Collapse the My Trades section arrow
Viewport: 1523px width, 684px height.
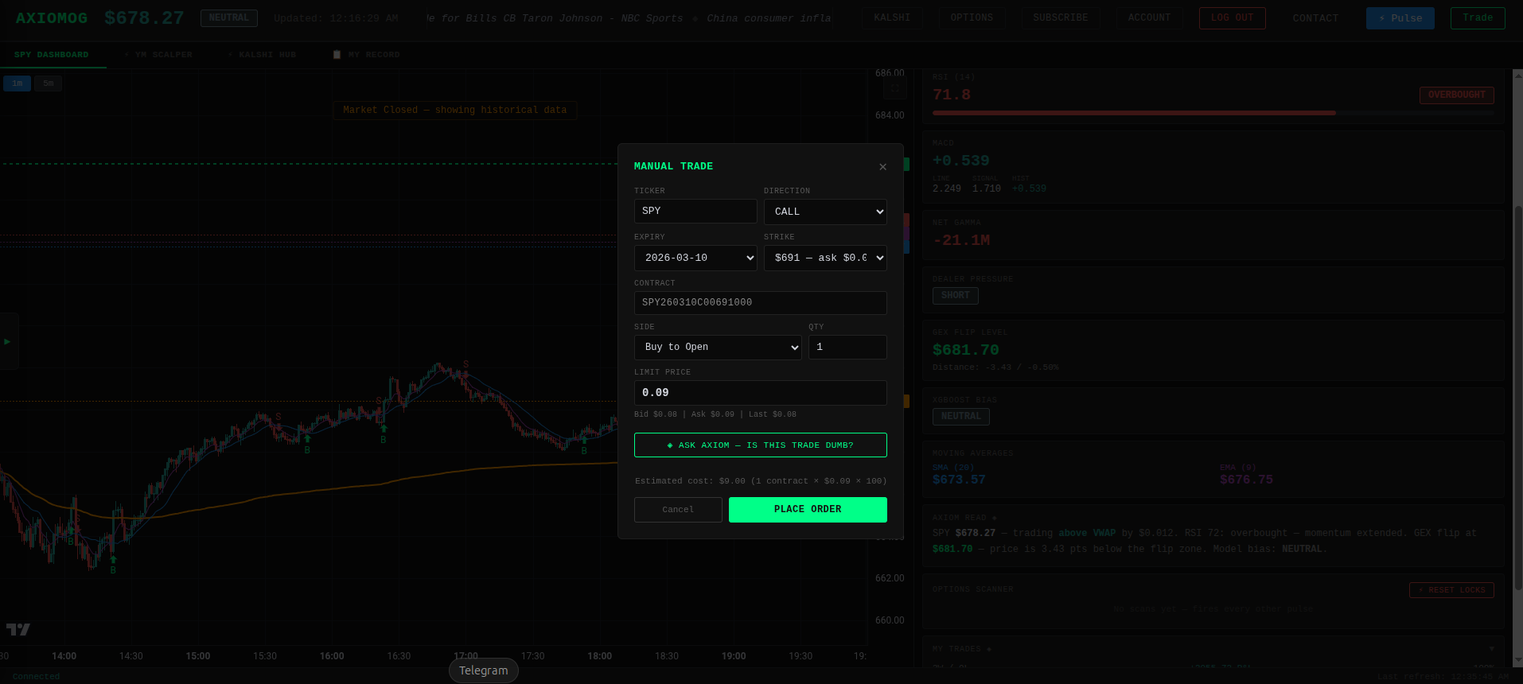(x=1492, y=649)
